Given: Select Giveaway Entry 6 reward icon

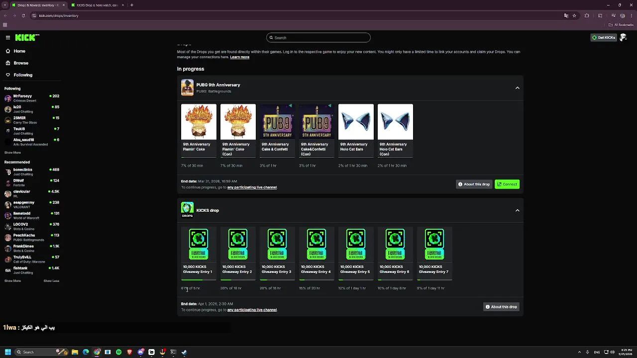Looking at the screenshot, I should (395, 244).
